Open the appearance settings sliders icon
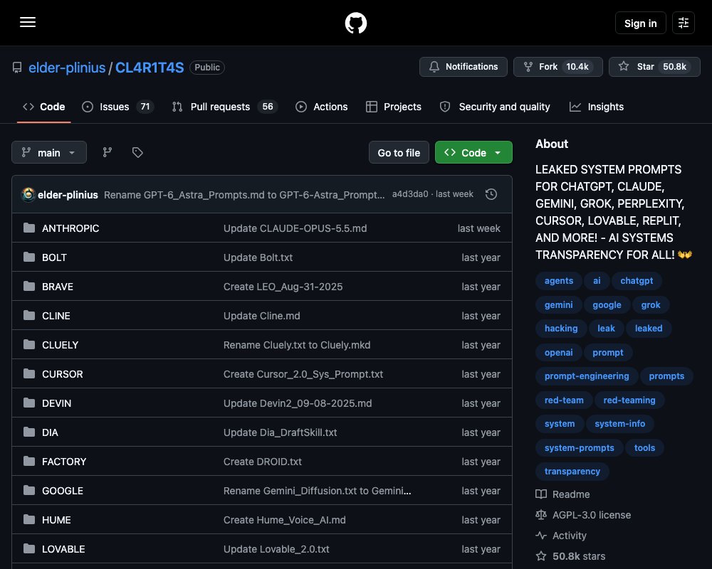This screenshot has width=712, height=569. tap(683, 23)
